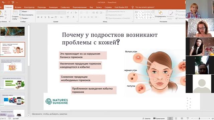Select the skin layers diagram slide thumbnail

[x=12, y=66]
